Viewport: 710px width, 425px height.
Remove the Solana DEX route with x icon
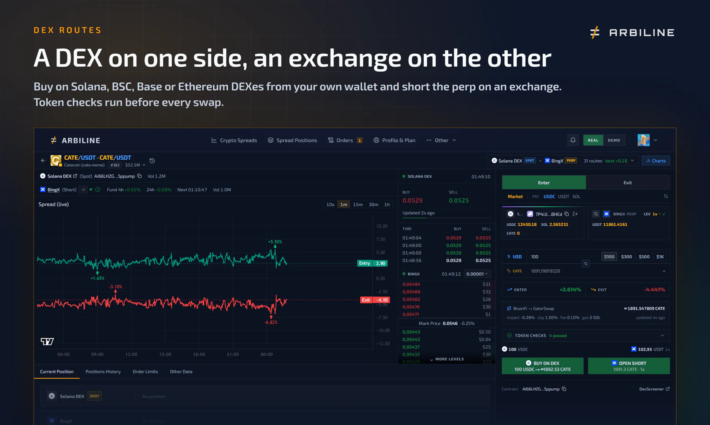click(540, 161)
